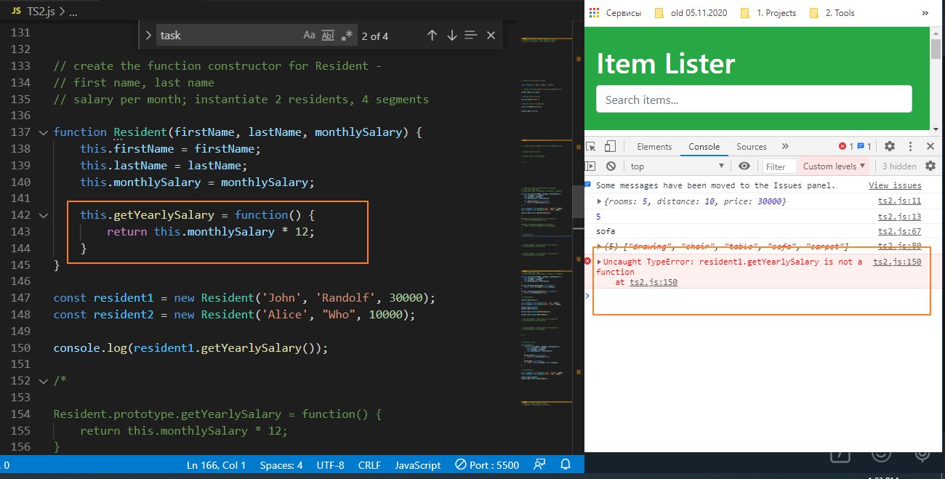Click line number 150 in the gutter

[20, 348]
